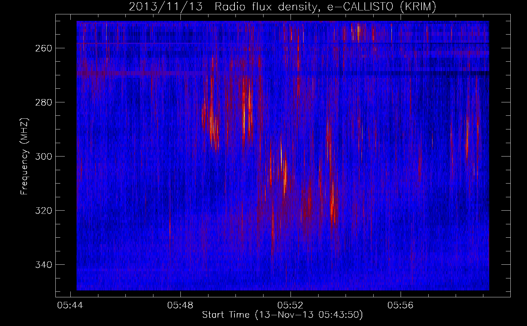
Task: Click the plot title "2013/11/13 Radio flux density, e-CALLISTO (KRIM)"
Action: [282, 7]
